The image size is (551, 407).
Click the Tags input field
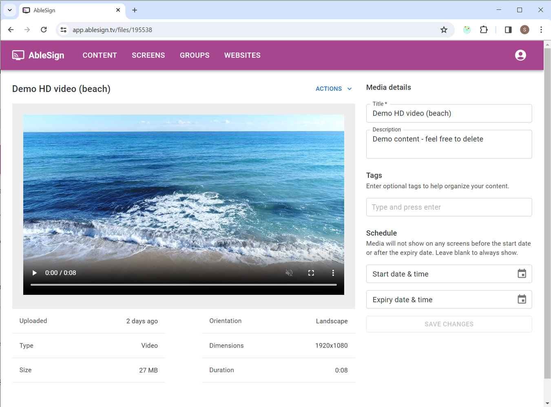(x=449, y=207)
